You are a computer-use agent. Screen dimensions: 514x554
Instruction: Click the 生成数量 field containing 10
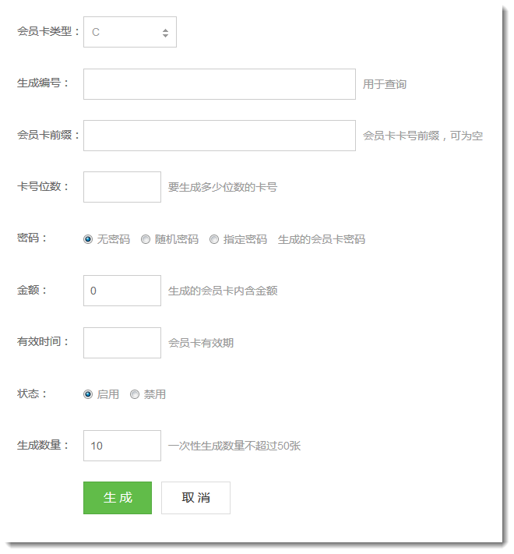point(121,446)
